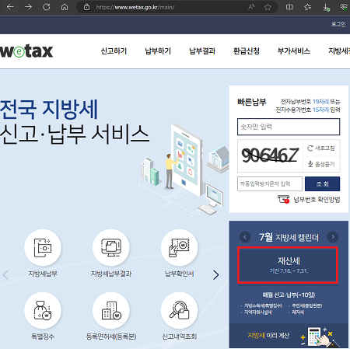Viewport: 350px width, 349px height.
Task: Open the 납부확인서 circle icon
Action: [179, 248]
